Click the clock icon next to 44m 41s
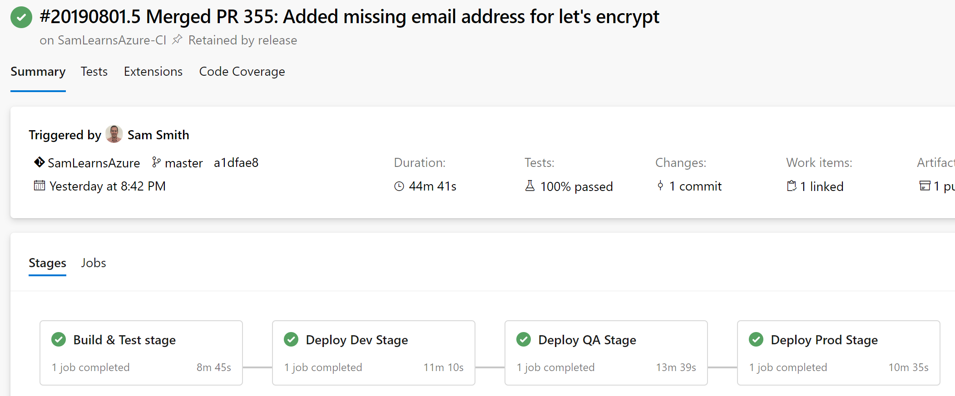 tap(399, 186)
